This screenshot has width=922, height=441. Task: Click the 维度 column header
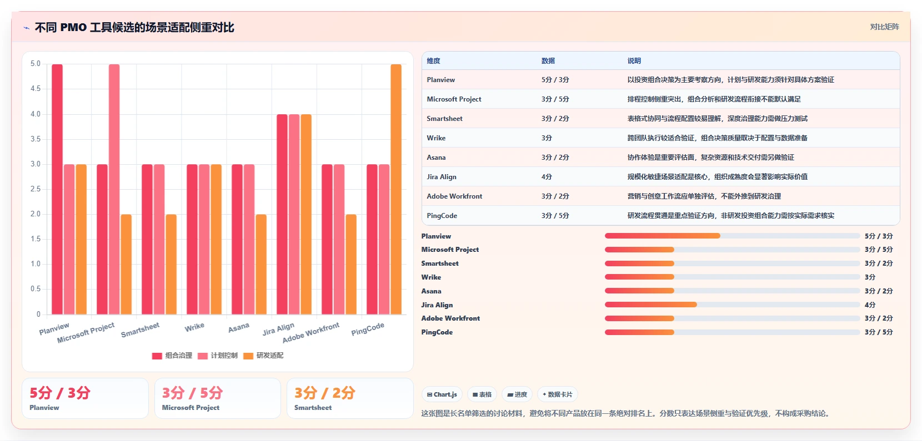pyautogui.click(x=433, y=61)
